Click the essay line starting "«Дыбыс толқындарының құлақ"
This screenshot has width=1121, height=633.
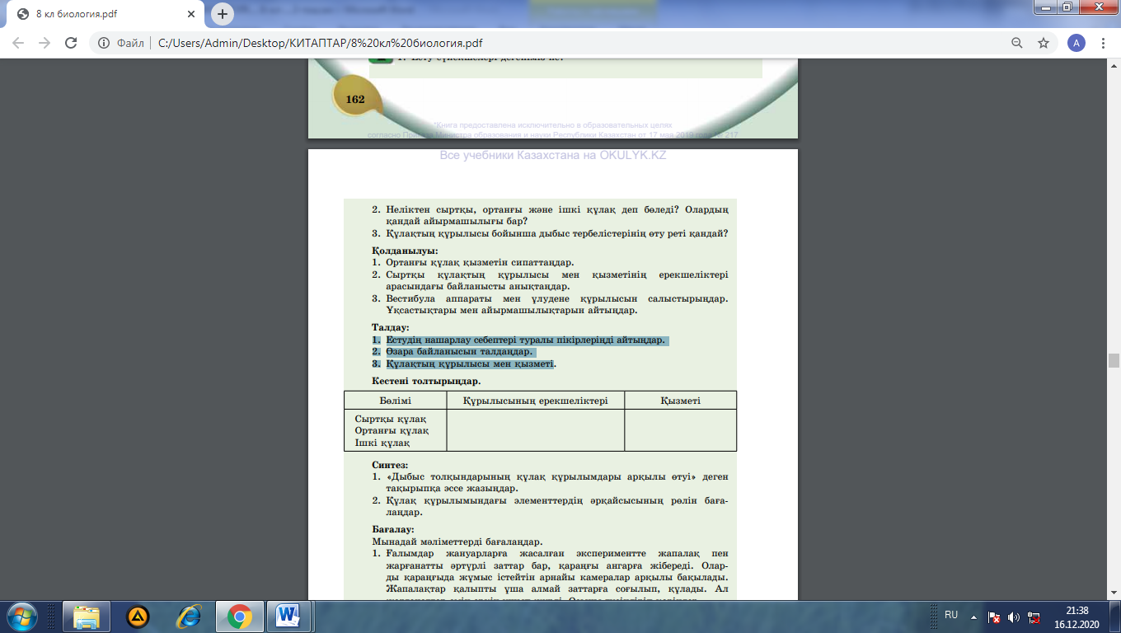coord(556,477)
